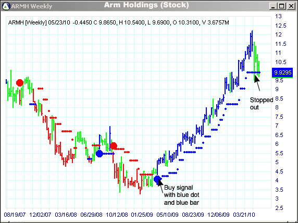Click the 12/02/07 date axis label
Viewport: 298px width, 223px height.
(40, 215)
